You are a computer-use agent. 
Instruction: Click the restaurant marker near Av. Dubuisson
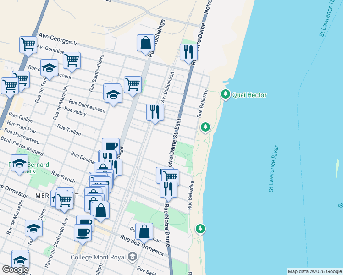[x=155, y=112]
